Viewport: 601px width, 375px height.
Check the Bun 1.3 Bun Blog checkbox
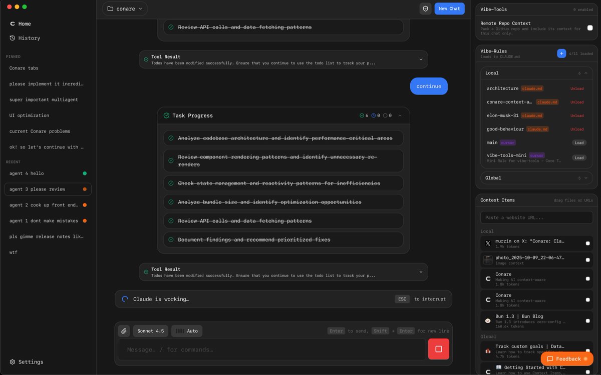click(588, 320)
